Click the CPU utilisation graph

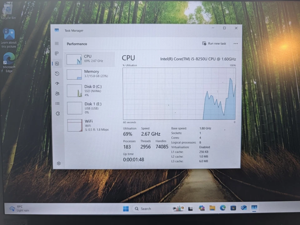(x=179, y=94)
